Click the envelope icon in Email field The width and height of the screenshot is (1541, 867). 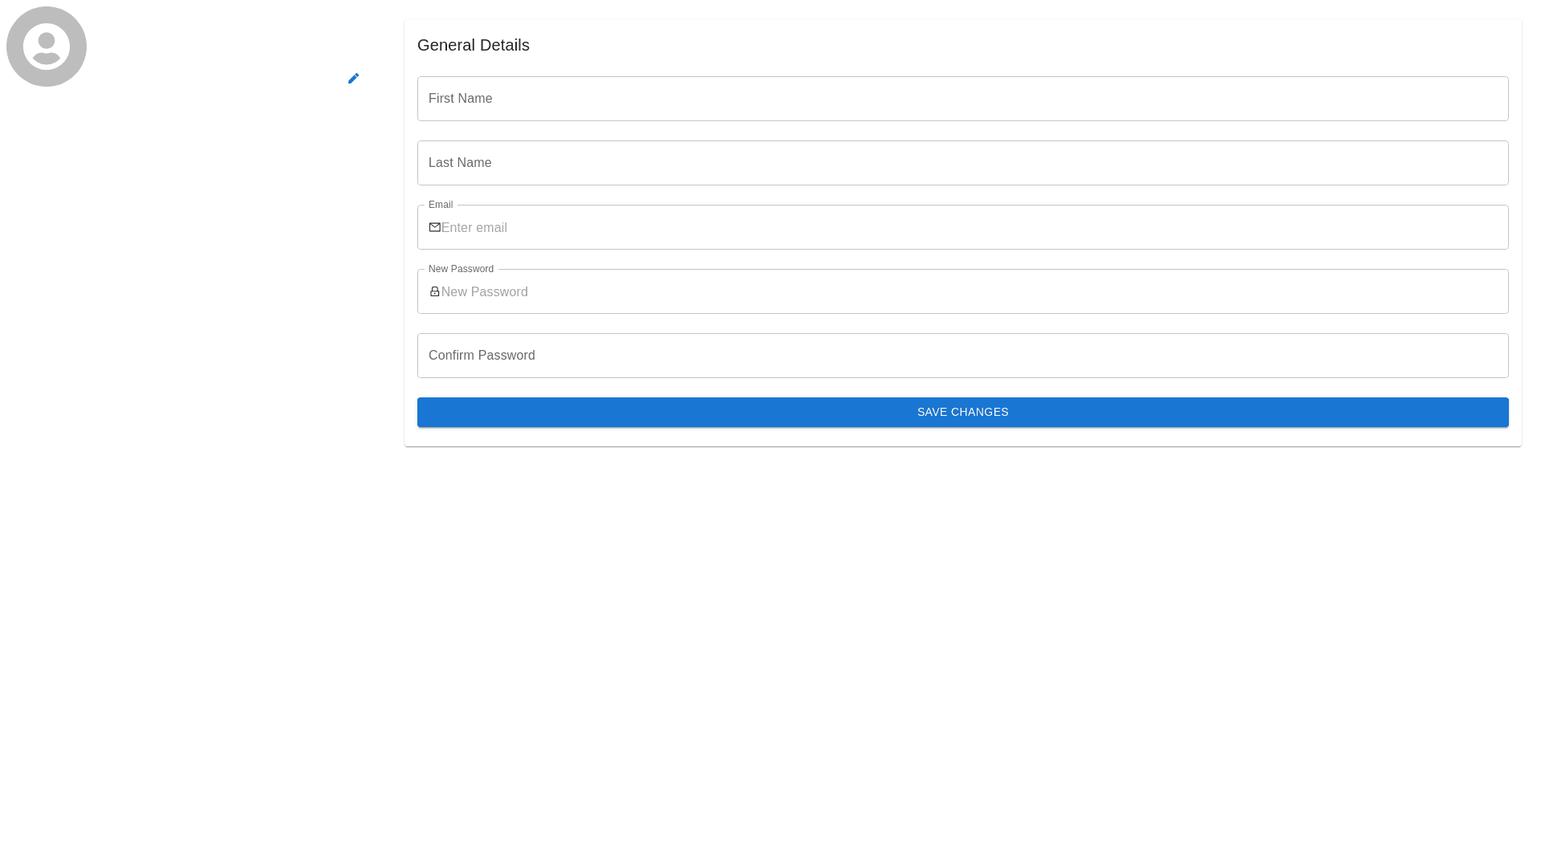tap(435, 227)
